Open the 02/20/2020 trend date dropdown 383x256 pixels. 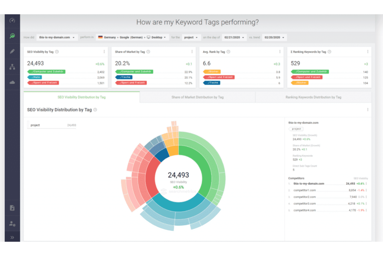(x=274, y=37)
